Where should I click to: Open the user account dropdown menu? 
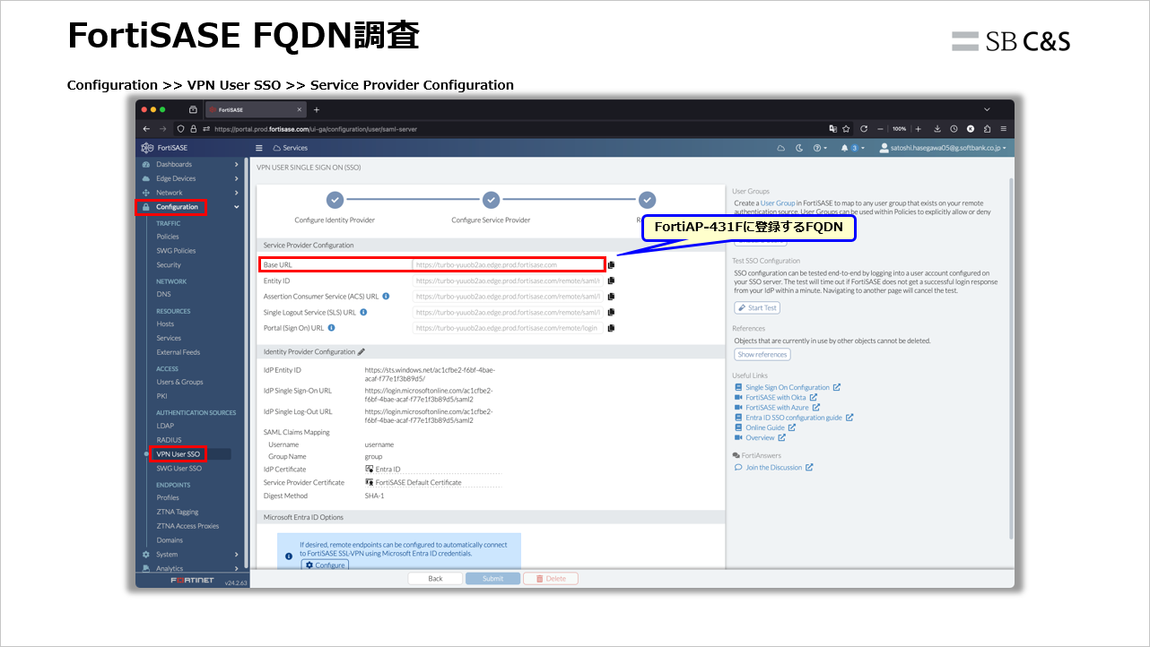(943, 148)
